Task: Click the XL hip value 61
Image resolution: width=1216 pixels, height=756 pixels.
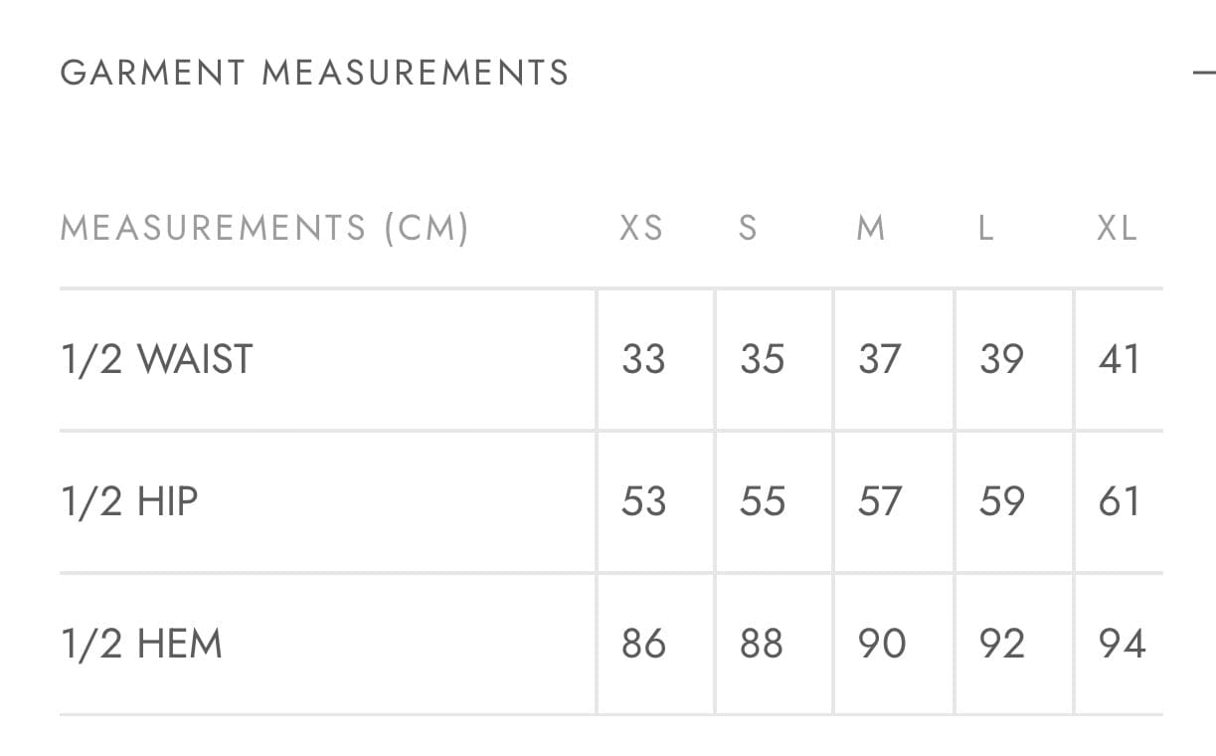Action: pyautogui.click(x=1120, y=501)
